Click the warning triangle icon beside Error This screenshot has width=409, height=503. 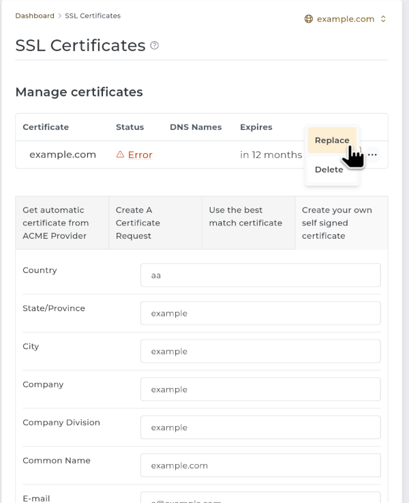click(120, 155)
